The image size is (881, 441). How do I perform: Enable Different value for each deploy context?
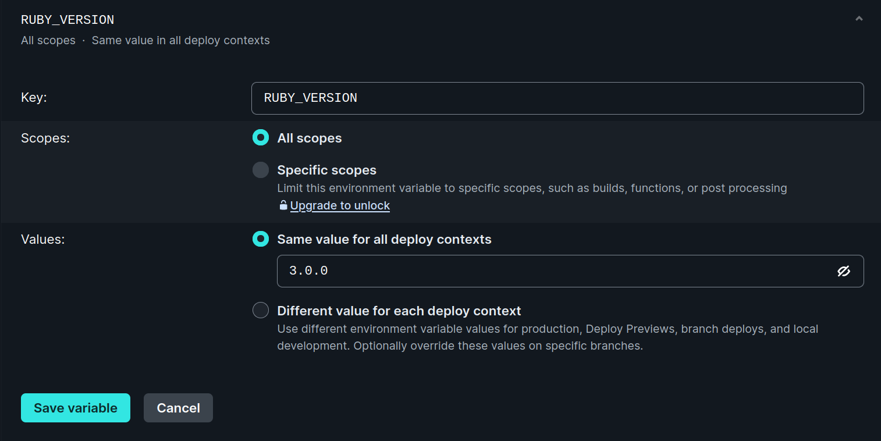[260, 310]
